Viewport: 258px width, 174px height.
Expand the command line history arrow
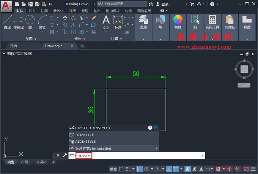click(x=203, y=156)
